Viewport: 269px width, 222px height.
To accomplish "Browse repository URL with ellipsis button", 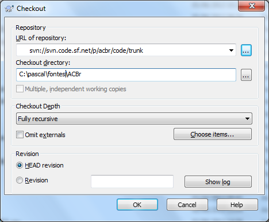I will click(x=246, y=50).
